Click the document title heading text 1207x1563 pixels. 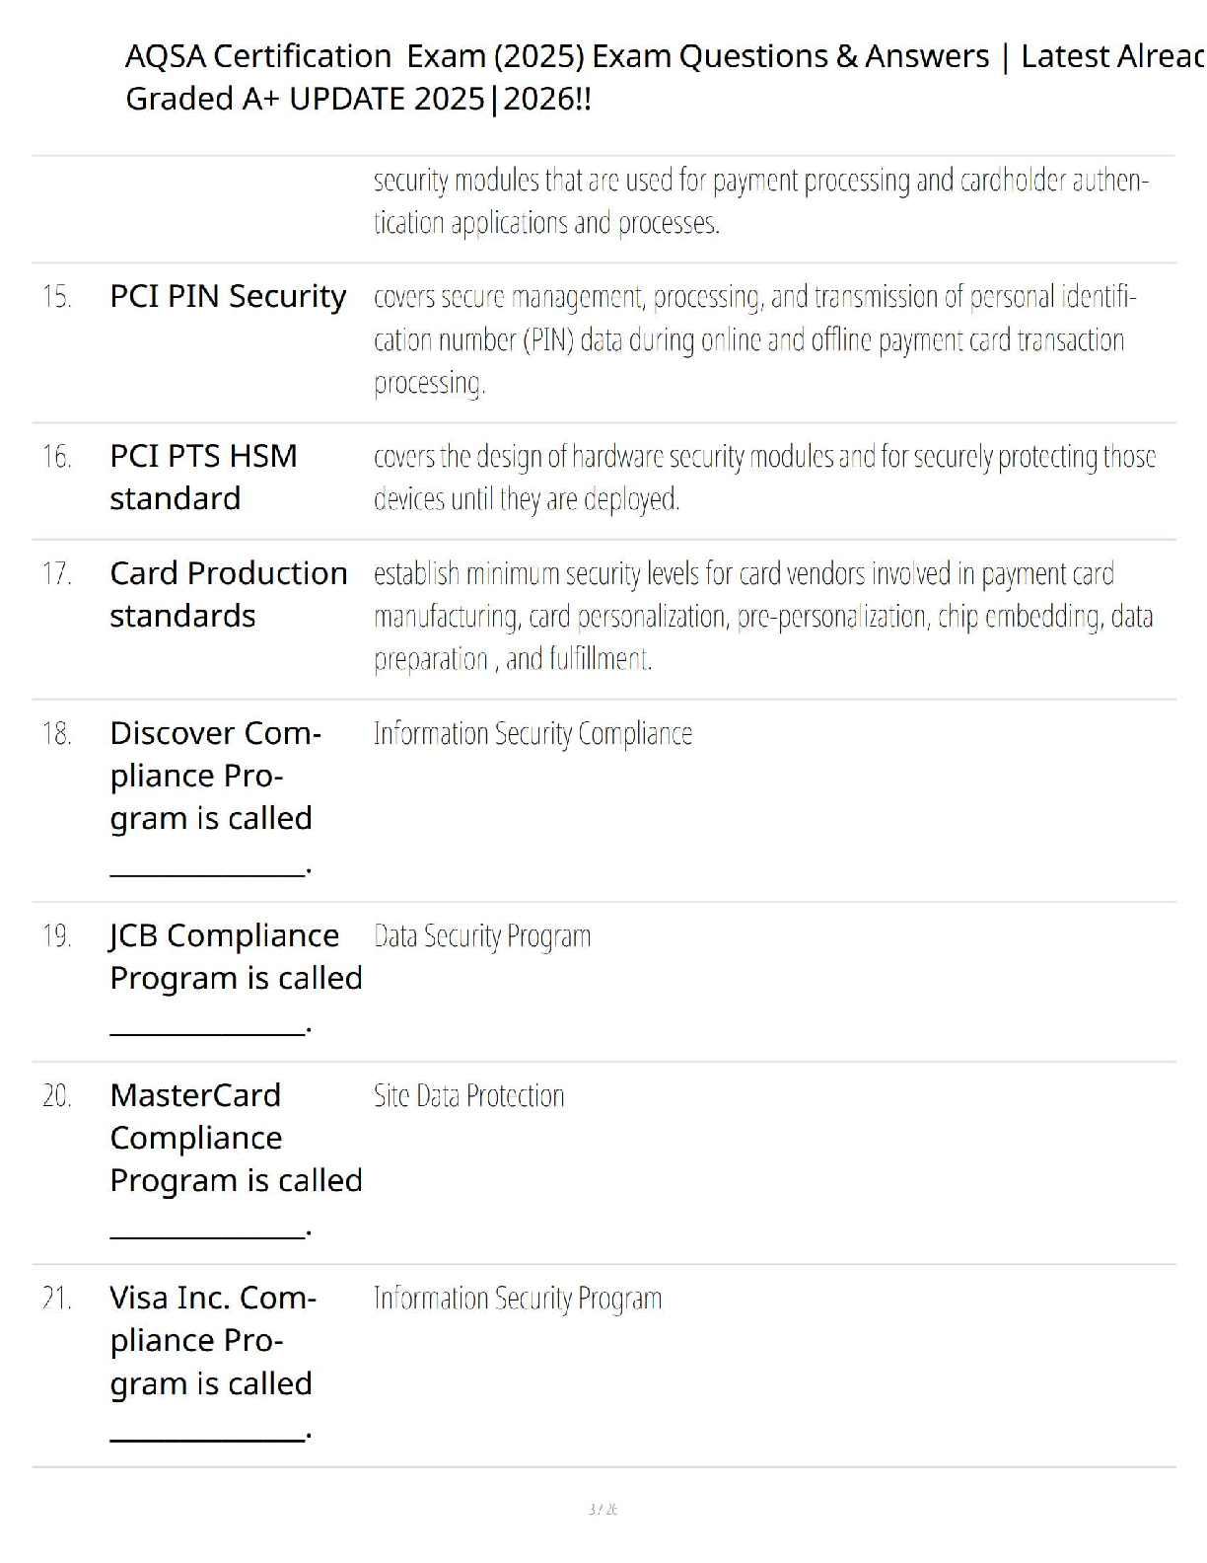coord(651,77)
